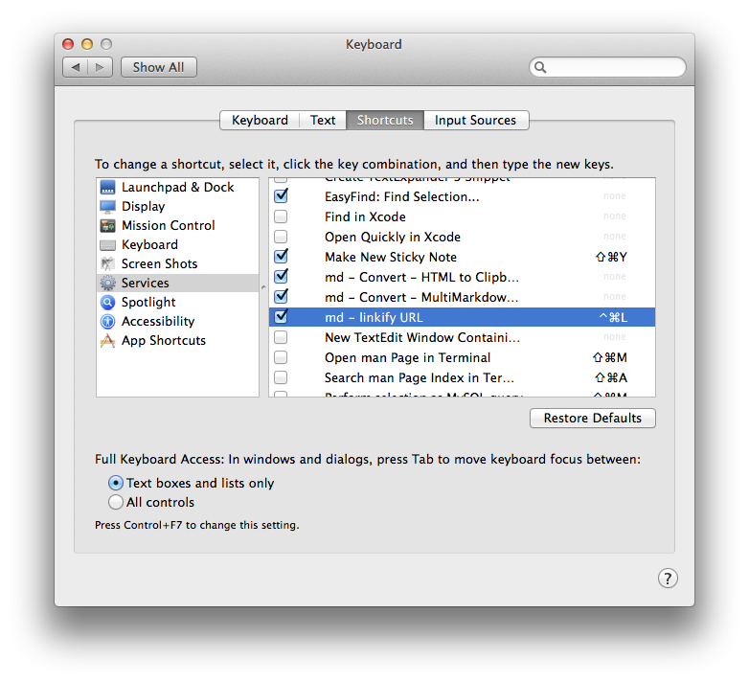The width and height of the screenshot is (749, 682).
Task: Uncheck md - Convert - HTML to Clipboard
Action: [281, 276]
